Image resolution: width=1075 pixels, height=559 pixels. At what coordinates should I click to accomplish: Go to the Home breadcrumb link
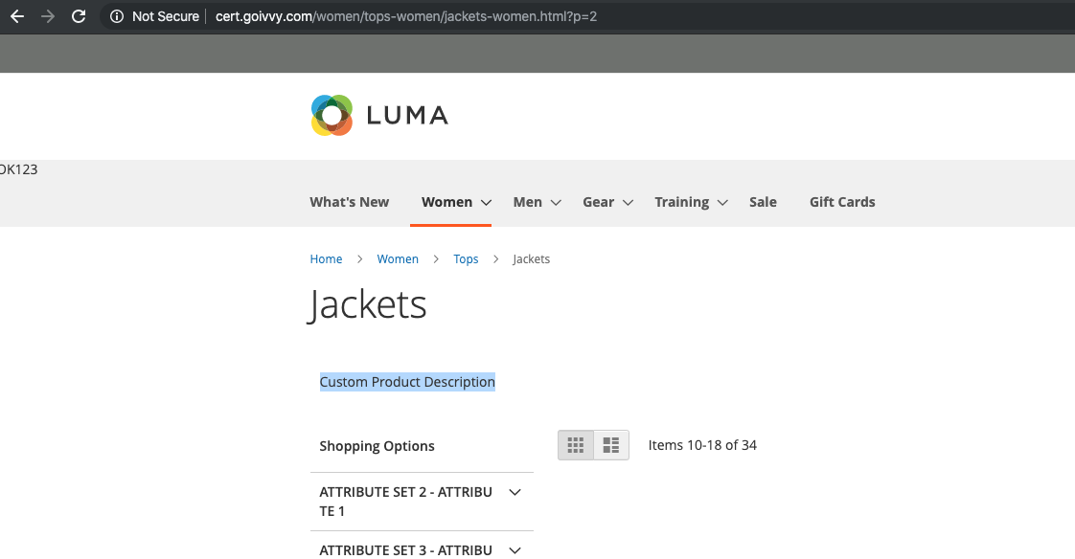326,259
